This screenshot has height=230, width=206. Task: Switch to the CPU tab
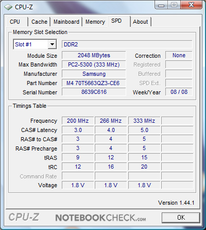click(x=17, y=22)
